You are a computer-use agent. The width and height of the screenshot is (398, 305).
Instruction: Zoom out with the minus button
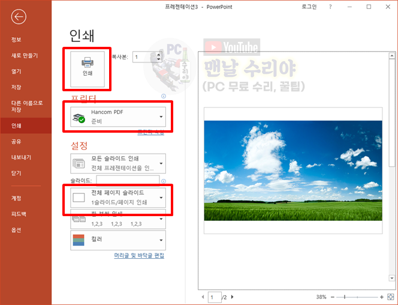[x=333, y=297]
